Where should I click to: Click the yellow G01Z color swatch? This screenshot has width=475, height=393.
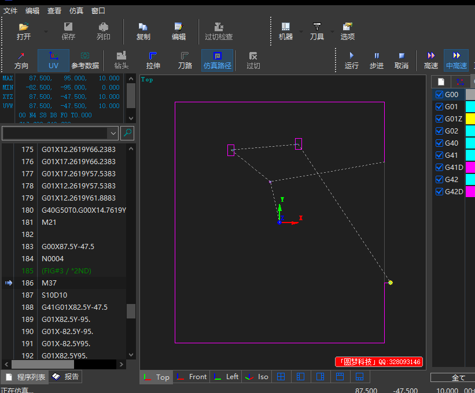tap(470, 119)
